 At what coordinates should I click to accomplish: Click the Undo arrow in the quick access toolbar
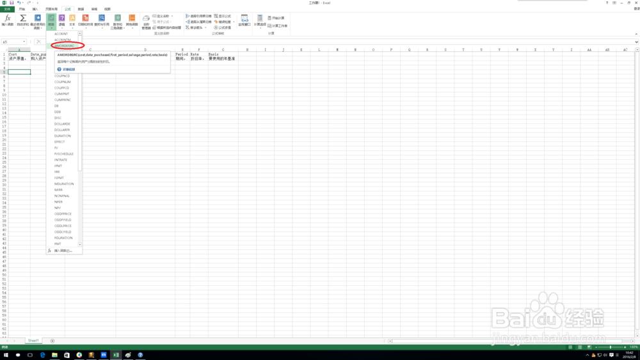tap(19, 3)
